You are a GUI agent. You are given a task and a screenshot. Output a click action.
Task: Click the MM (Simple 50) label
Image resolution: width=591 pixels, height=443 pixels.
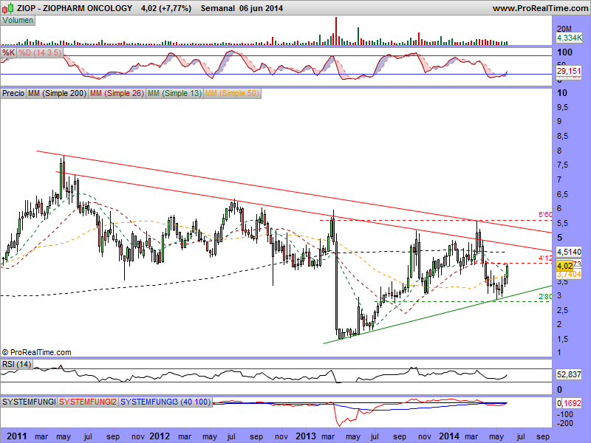coord(232,94)
